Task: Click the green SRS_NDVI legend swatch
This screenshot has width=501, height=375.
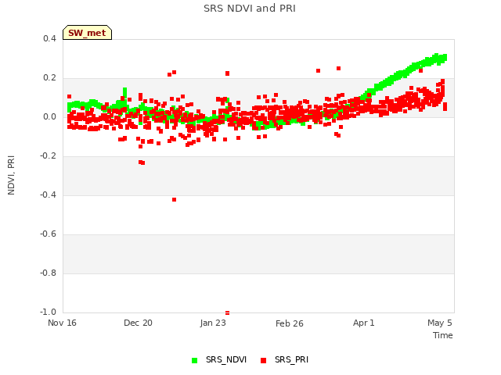Action: click(x=195, y=360)
